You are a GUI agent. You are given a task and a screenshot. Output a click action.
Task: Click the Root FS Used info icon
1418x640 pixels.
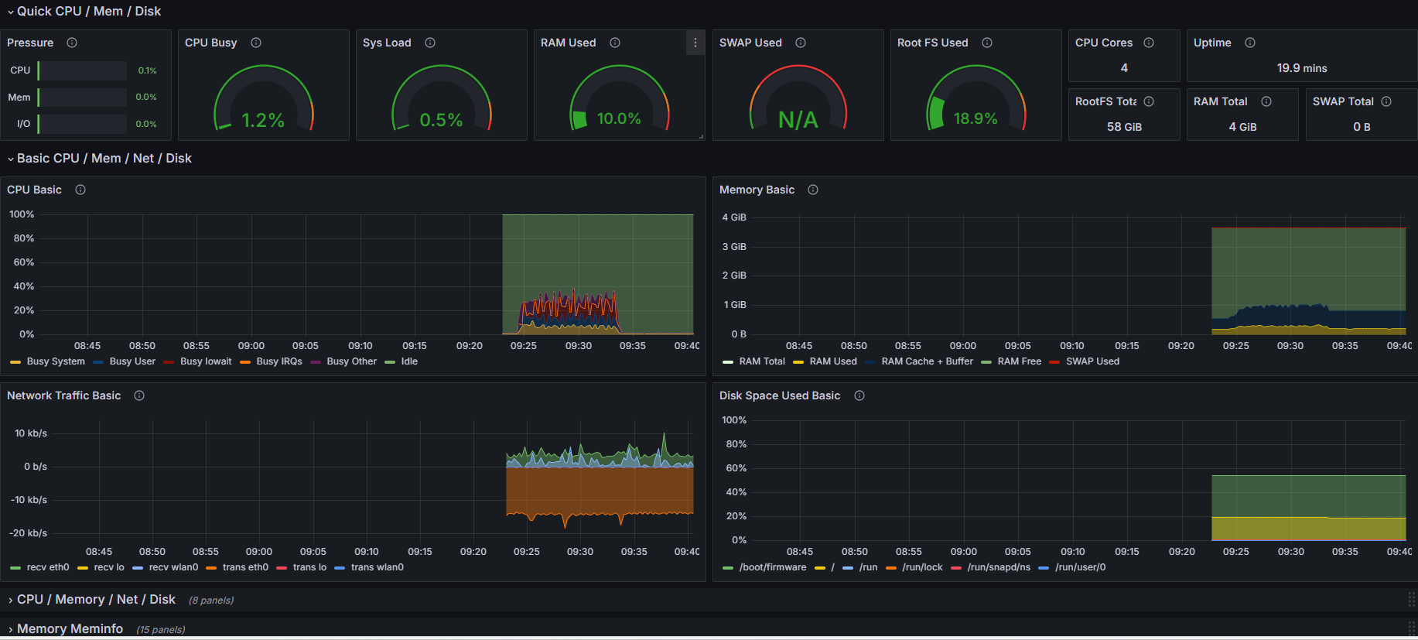(x=987, y=43)
